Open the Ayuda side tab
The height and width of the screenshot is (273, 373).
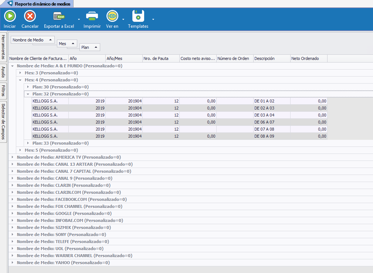[x=3, y=72]
